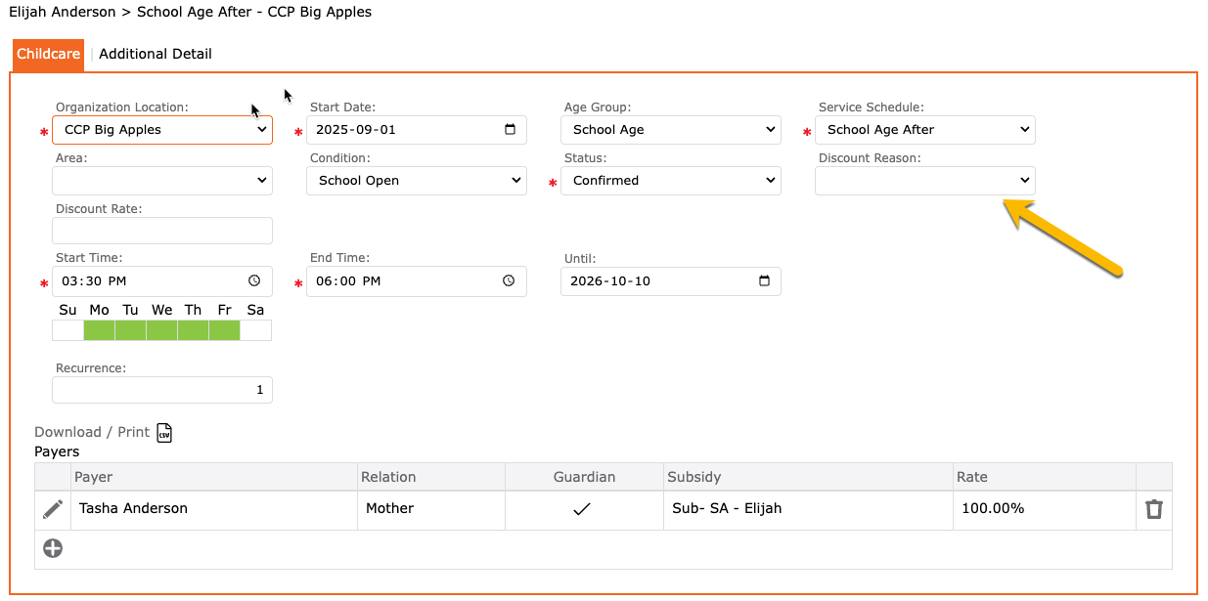Open the Organization Location dropdown
This screenshot has width=1208, height=601.
(162, 130)
